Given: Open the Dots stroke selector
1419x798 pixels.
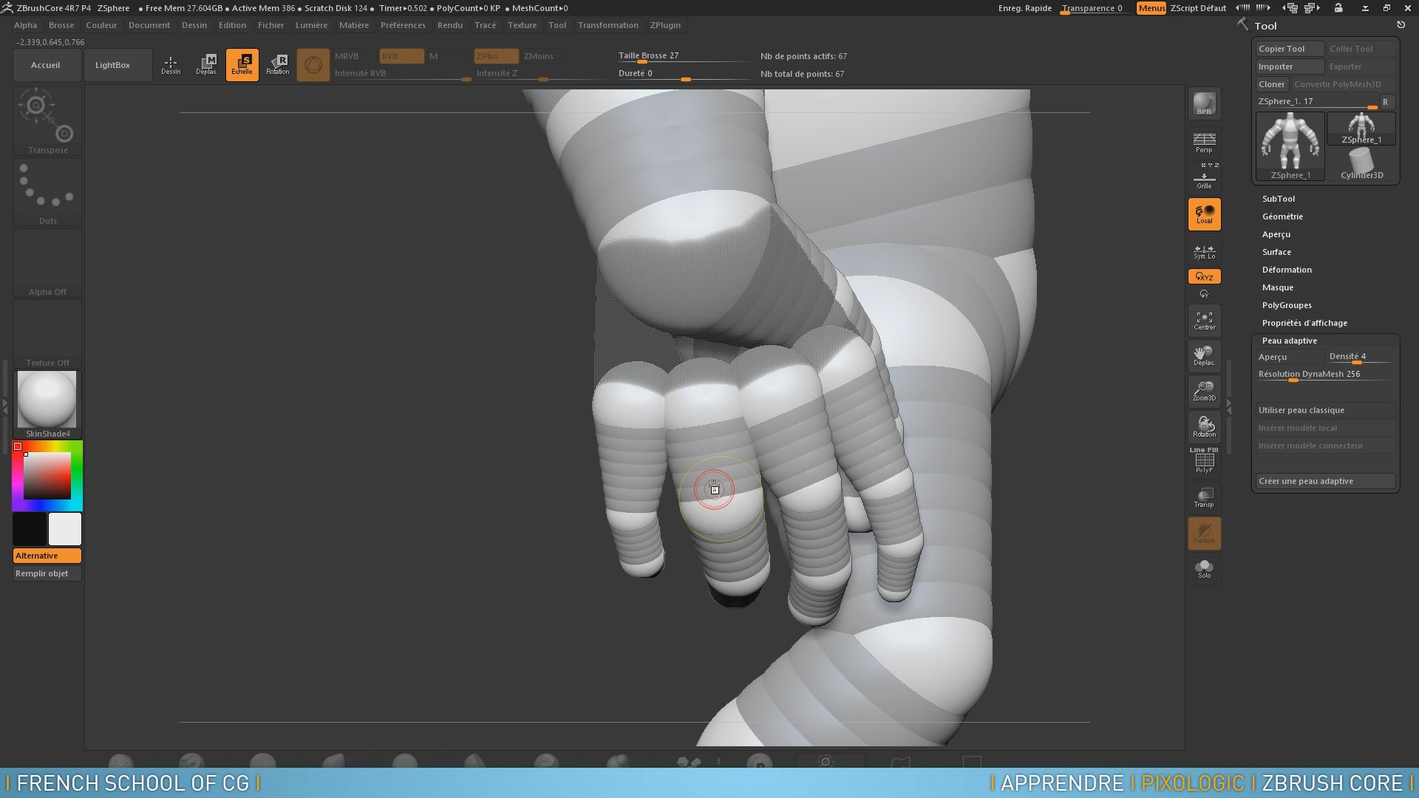Looking at the screenshot, I should point(47,192).
